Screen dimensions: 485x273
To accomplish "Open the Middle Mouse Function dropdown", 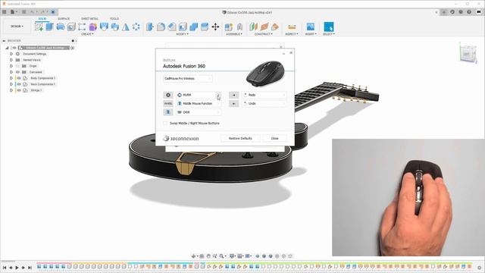I will point(199,103).
